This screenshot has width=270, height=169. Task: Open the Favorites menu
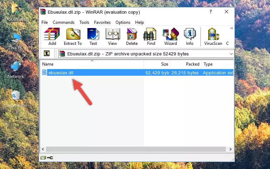click(102, 22)
